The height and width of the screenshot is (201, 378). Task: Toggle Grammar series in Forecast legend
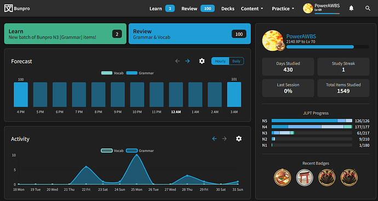point(140,73)
